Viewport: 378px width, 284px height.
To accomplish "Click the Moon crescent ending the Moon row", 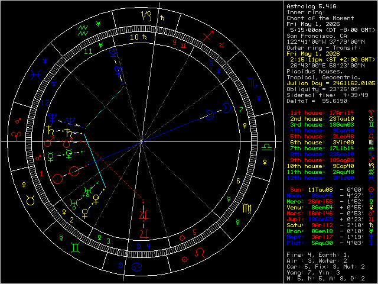I will (372, 196).
